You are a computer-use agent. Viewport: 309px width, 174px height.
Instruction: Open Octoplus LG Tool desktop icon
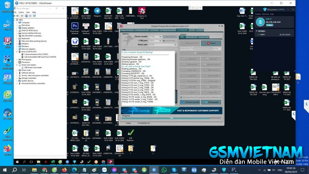tap(142, 13)
